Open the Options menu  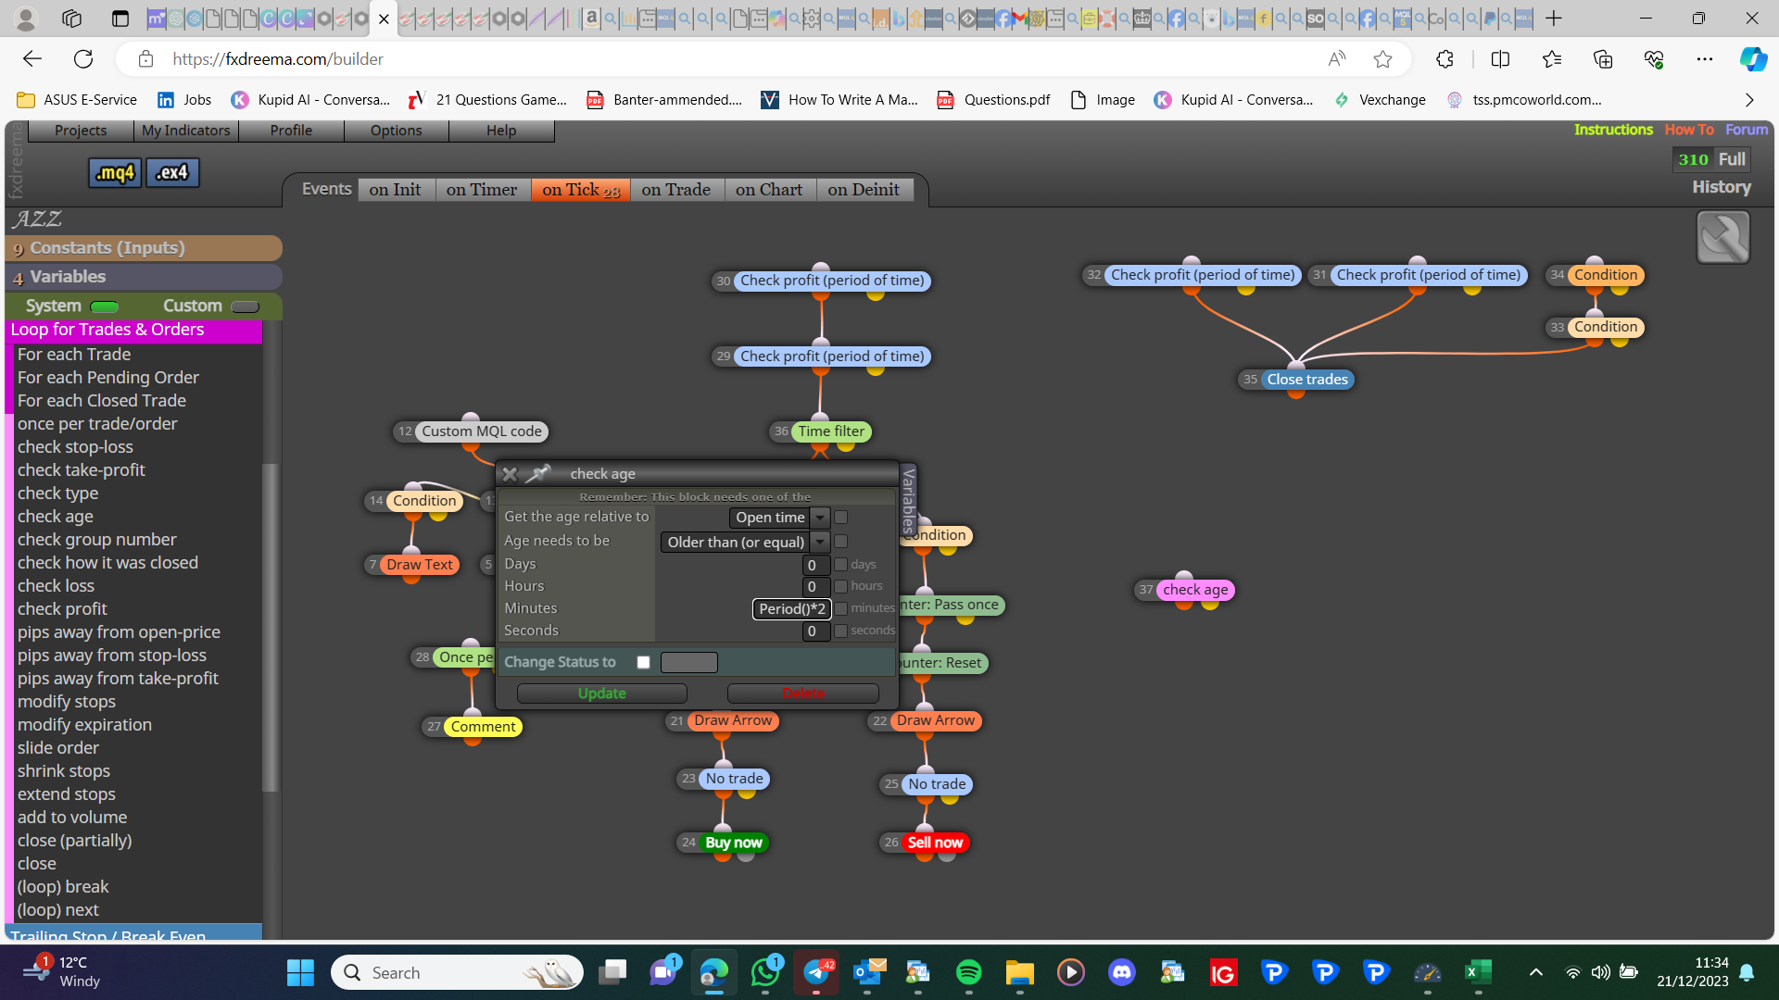point(397,131)
